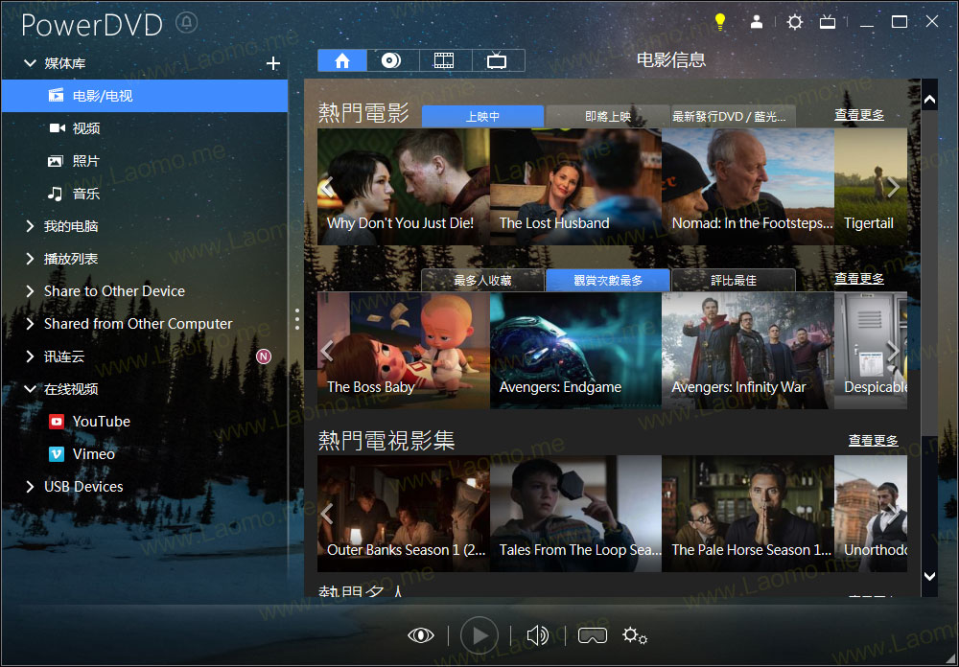Expand Shared from Other Computer
The height and width of the screenshot is (667, 959).
coord(30,323)
